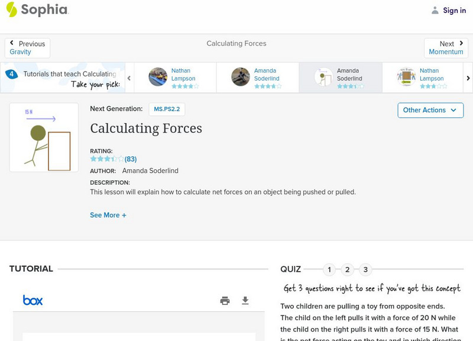This screenshot has height=341, width=473.
Task: Select the highlighted Amanda Soderlind tutorial card
Action: tap(341, 78)
